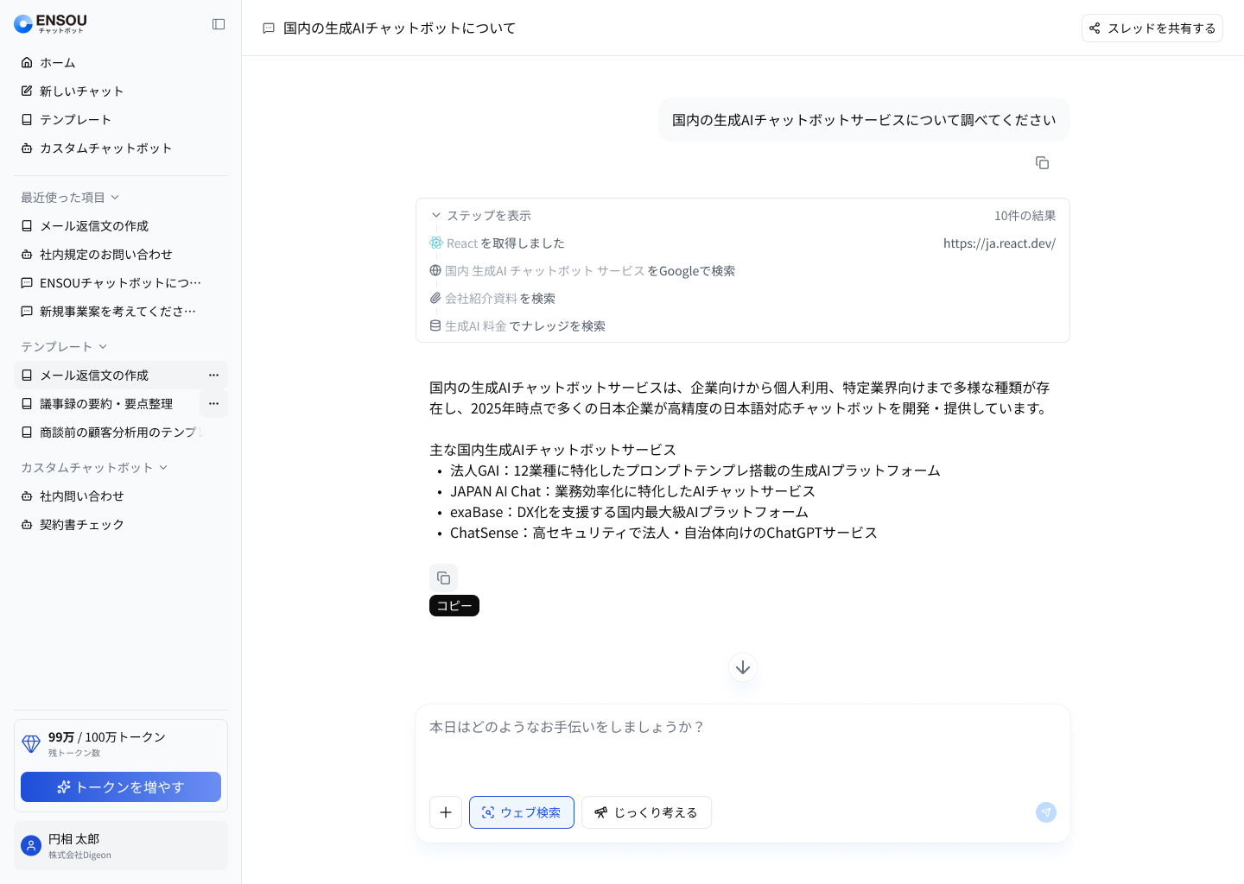Click スレッドを共有する button
Screen dimensions: 1244x884
tap(1152, 28)
